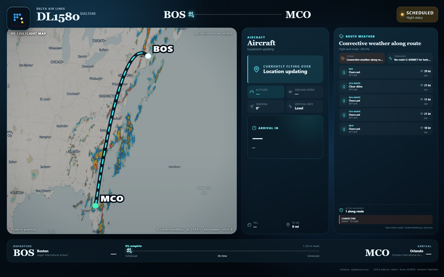
Task: Click the 0 mi To Go value
Action: coord(295,226)
